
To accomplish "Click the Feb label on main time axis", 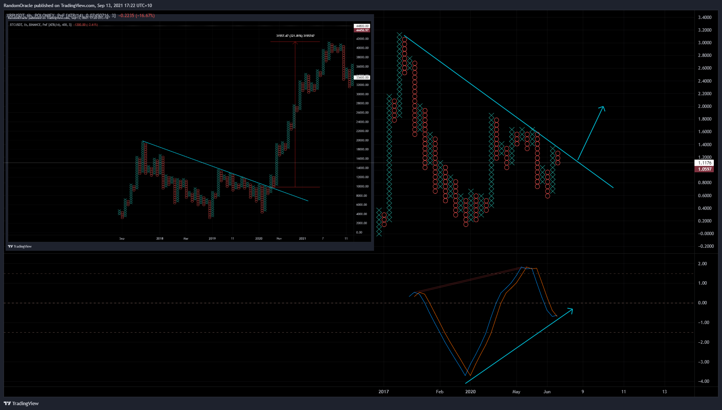I will pyautogui.click(x=440, y=392).
